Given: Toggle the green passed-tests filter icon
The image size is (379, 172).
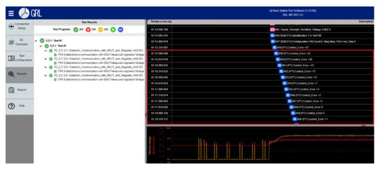Looking at the screenshot, I should [x=76, y=29].
